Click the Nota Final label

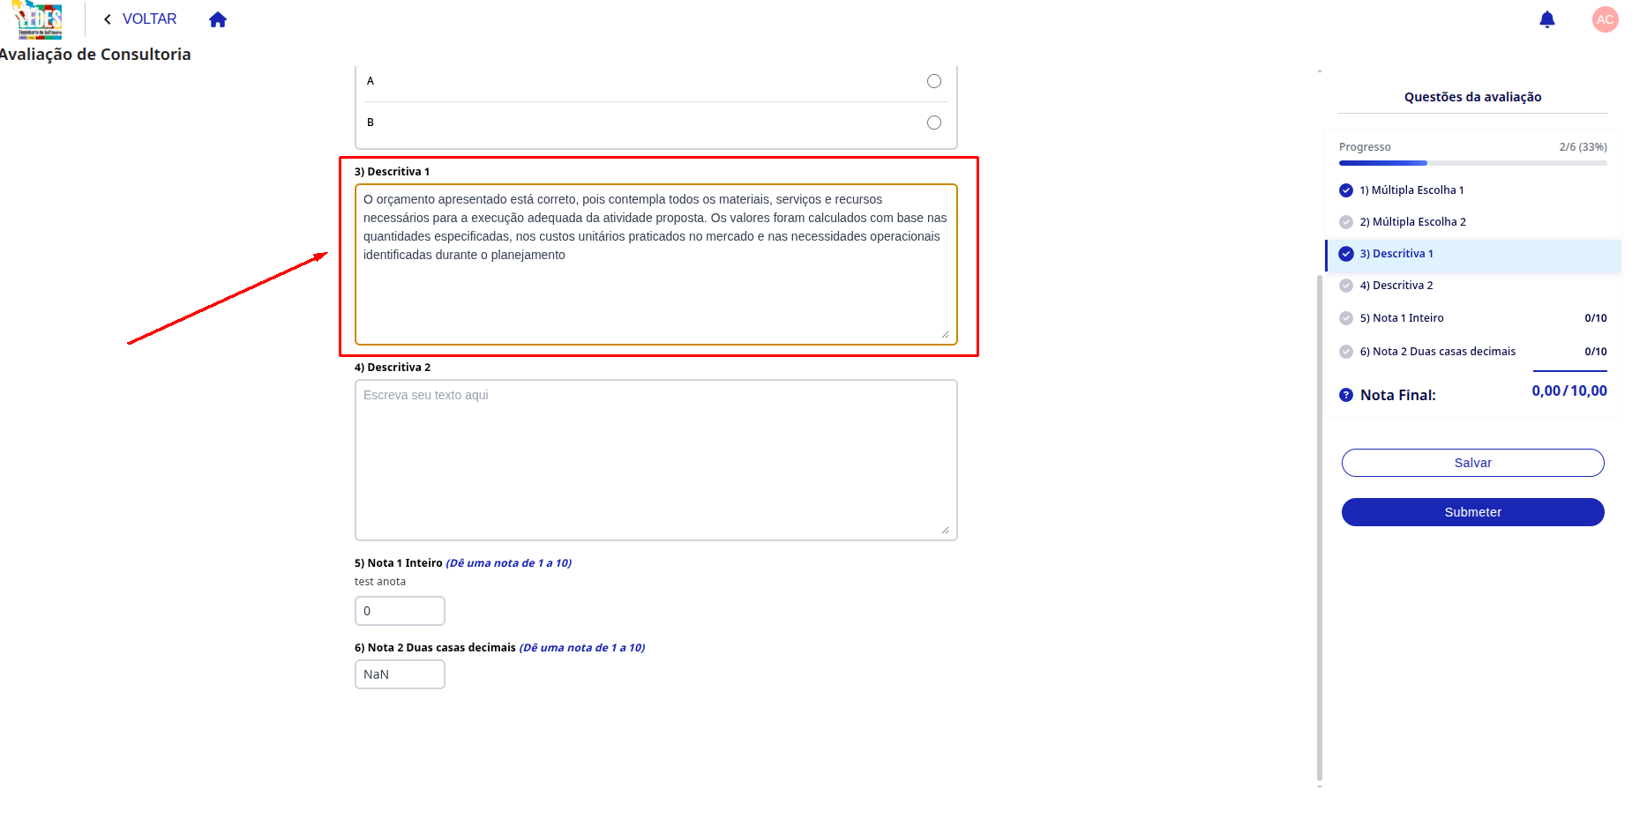tap(1397, 395)
